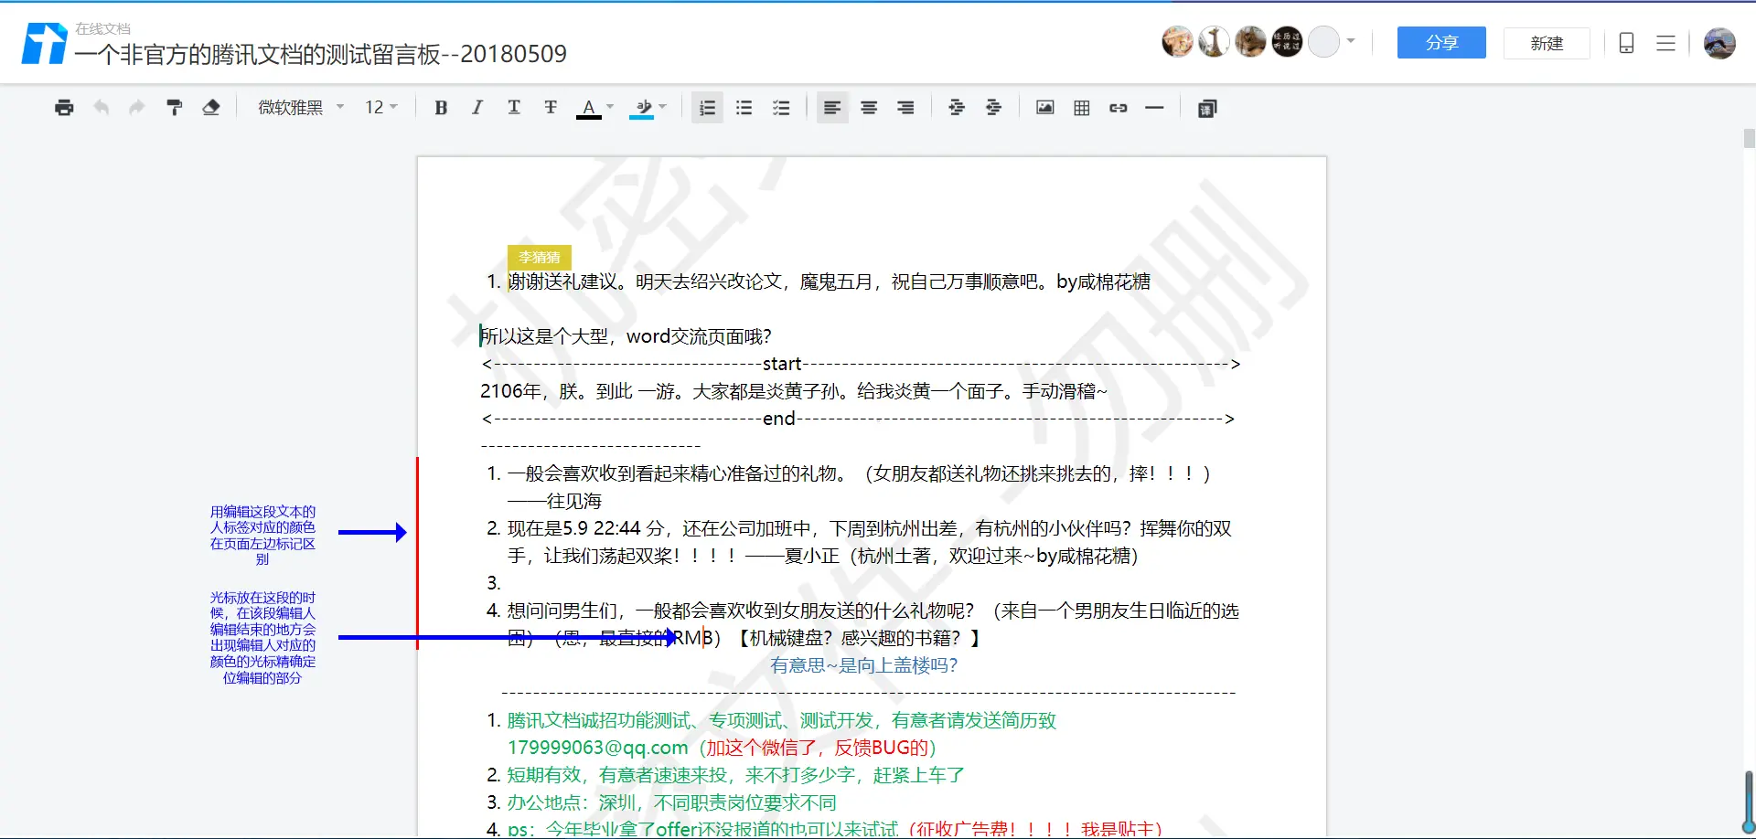
Task: Open the highlight color dropdown arrow
Action: [663, 107]
